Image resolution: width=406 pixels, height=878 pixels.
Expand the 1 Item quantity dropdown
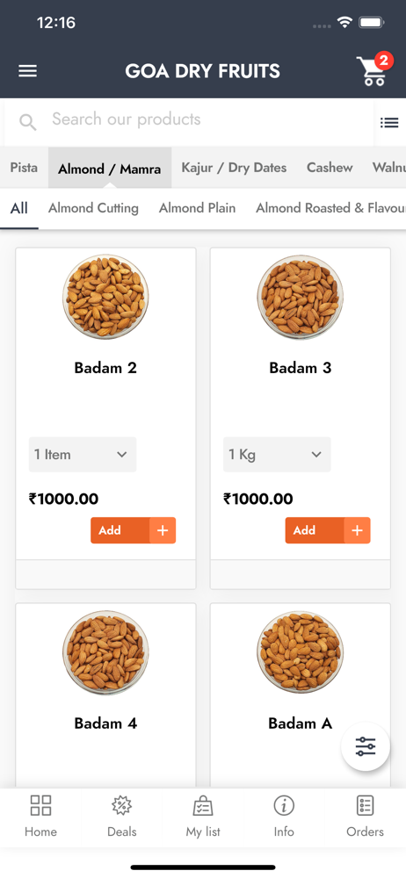click(x=83, y=454)
